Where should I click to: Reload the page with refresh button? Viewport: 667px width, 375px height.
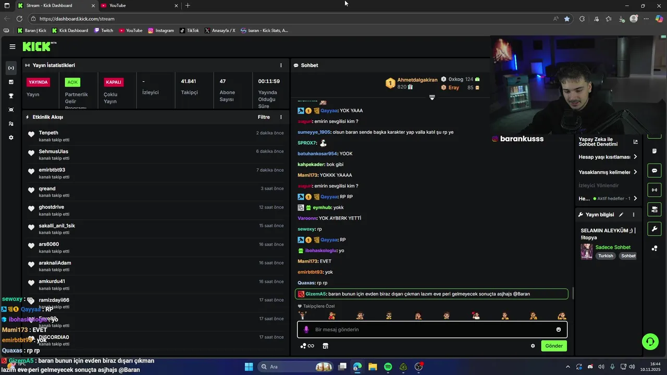tap(19, 19)
